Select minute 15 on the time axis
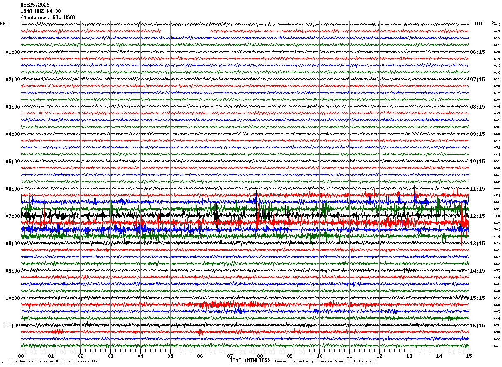 (x=469, y=356)
